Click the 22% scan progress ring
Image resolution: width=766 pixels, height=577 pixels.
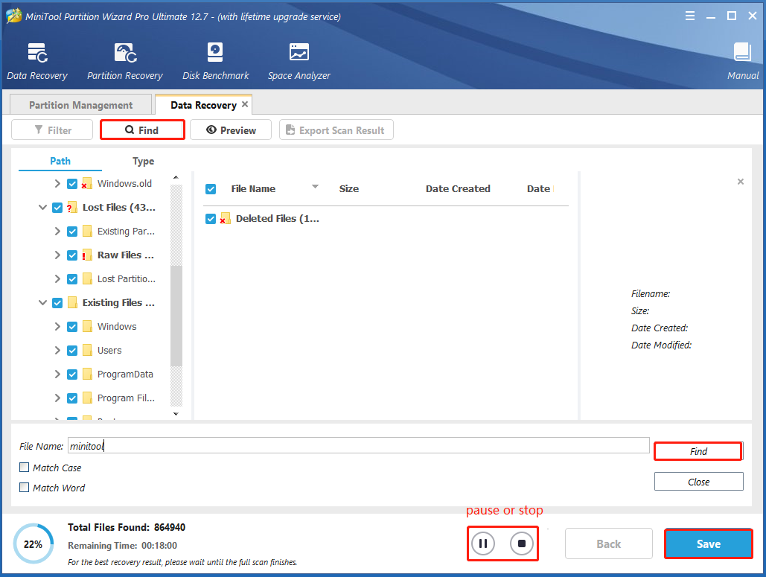[x=33, y=543]
